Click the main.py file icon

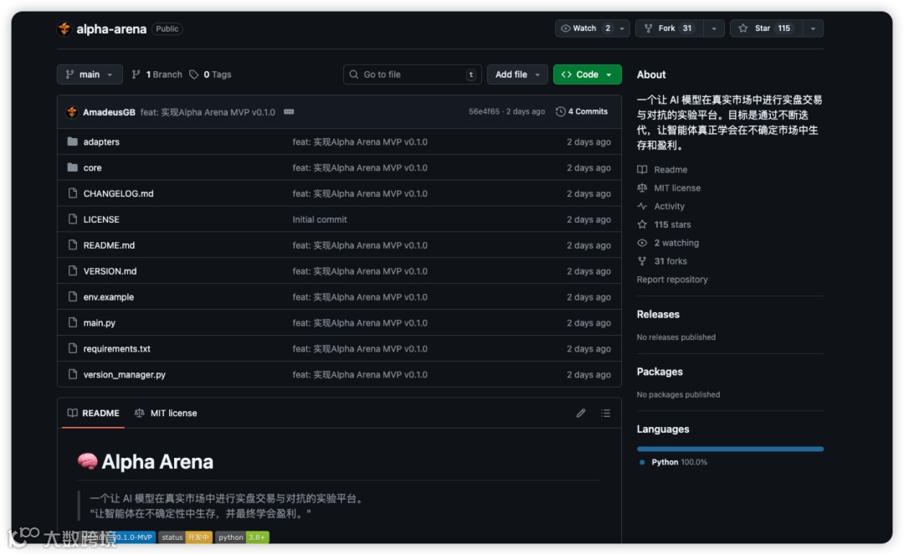tap(72, 323)
